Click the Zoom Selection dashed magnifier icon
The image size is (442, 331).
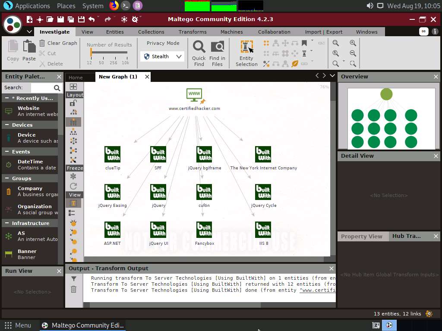[x=353, y=64]
